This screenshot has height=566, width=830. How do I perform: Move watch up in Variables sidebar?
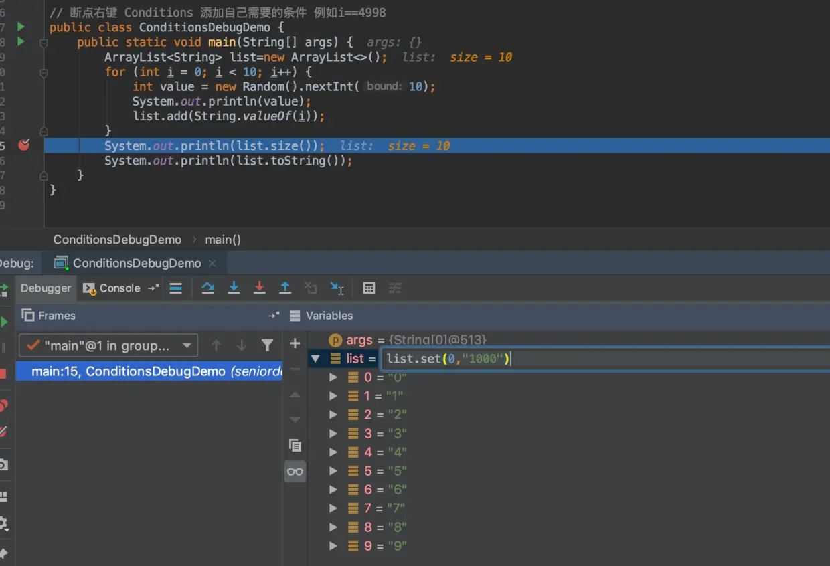(x=295, y=395)
